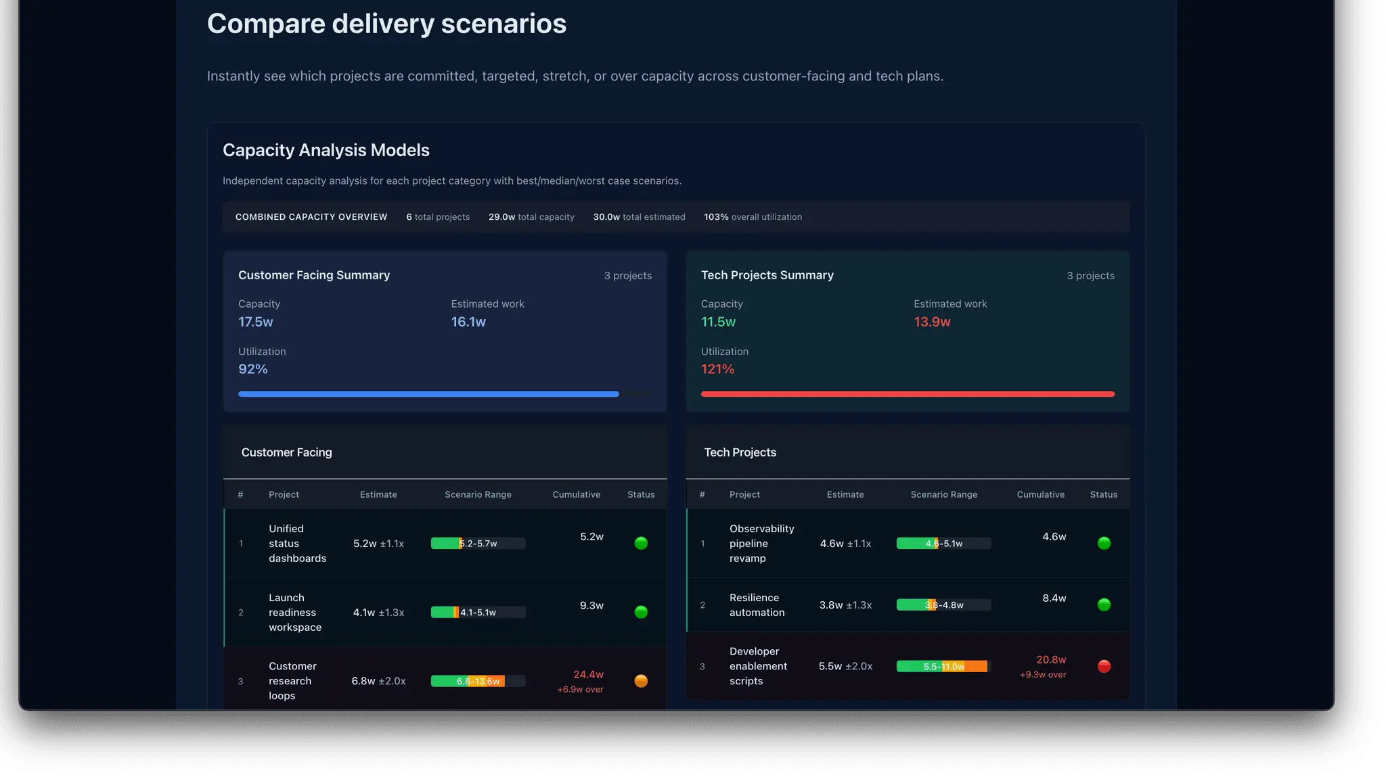This screenshot has height=779, width=1386.
Task: Click the Estimate column header in Customer Facing table
Action: (x=378, y=494)
